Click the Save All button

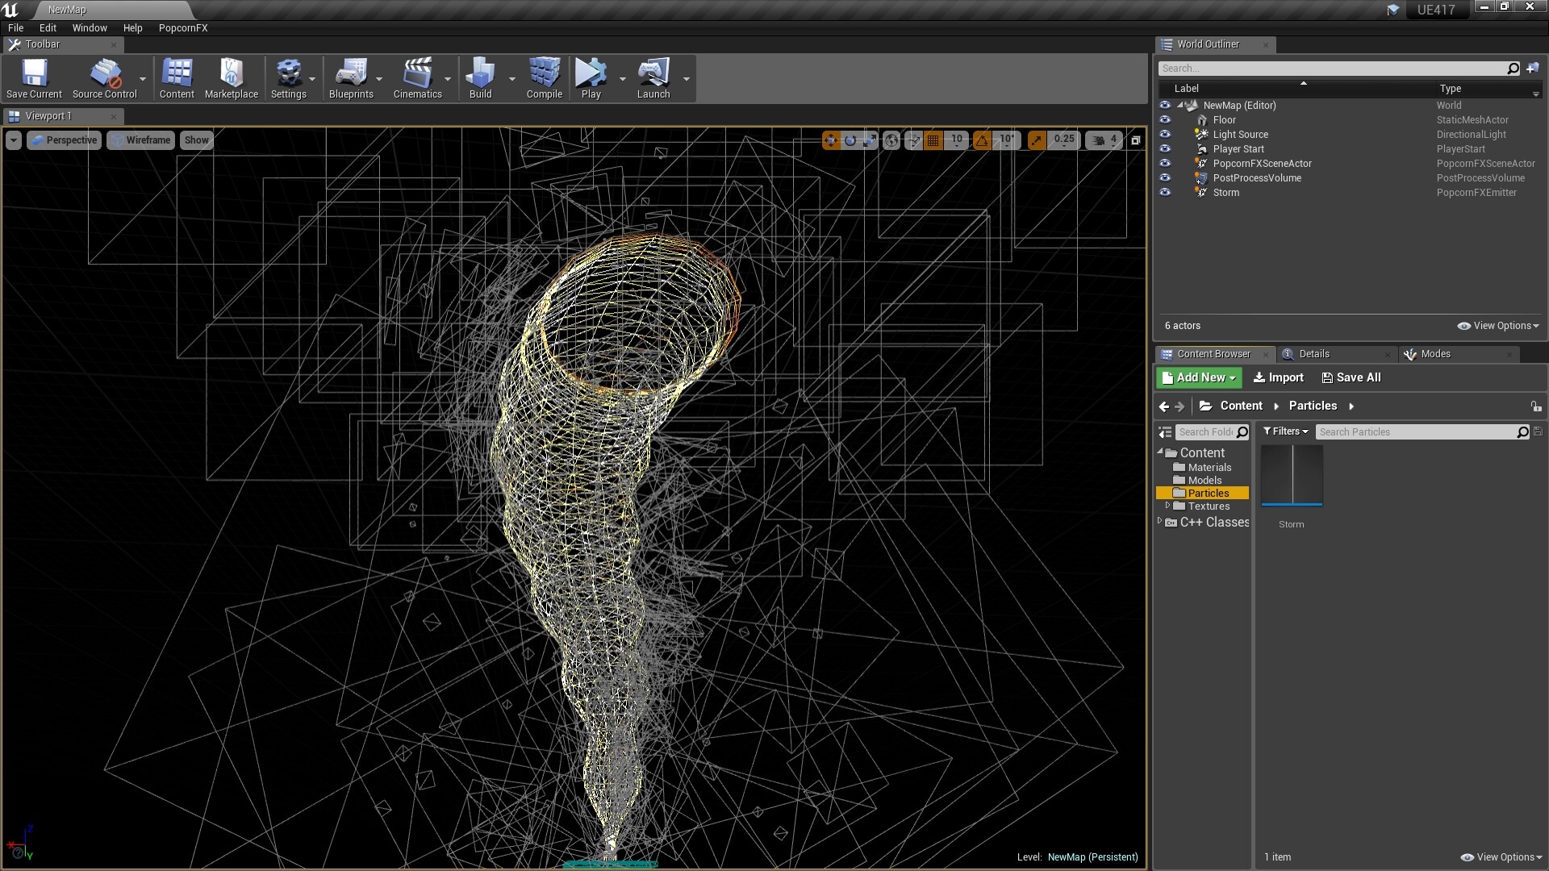pyautogui.click(x=1351, y=377)
